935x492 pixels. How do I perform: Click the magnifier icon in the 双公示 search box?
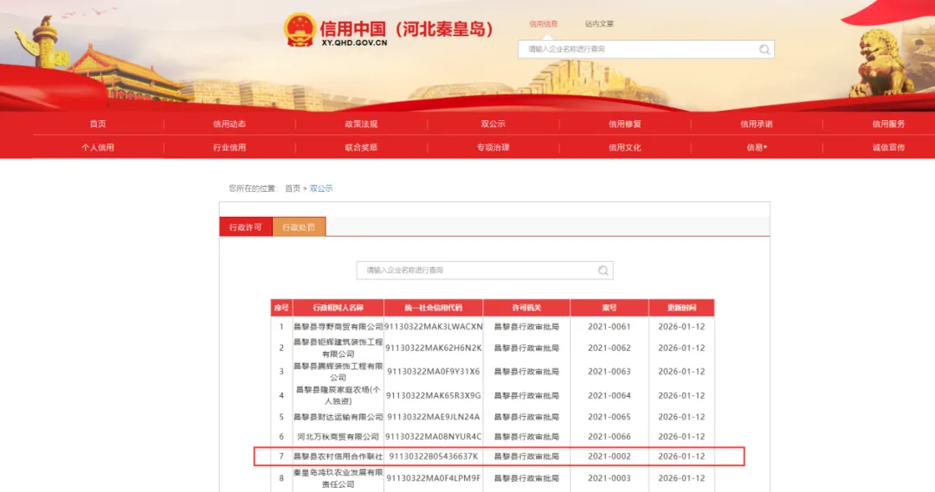coord(603,271)
